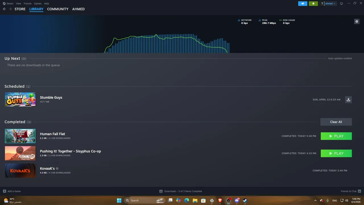Launch Microsoft Edge from the taskbar

[187, 200]
